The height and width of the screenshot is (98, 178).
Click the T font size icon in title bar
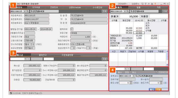146,4
